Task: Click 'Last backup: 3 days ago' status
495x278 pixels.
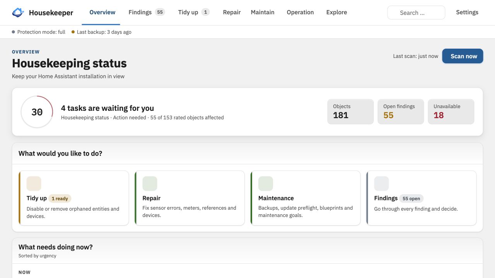Action: click(101, 32)
